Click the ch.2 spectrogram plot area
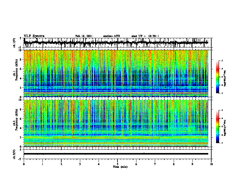This screenshot has width=238, height=184. click(x=116, y=123)
